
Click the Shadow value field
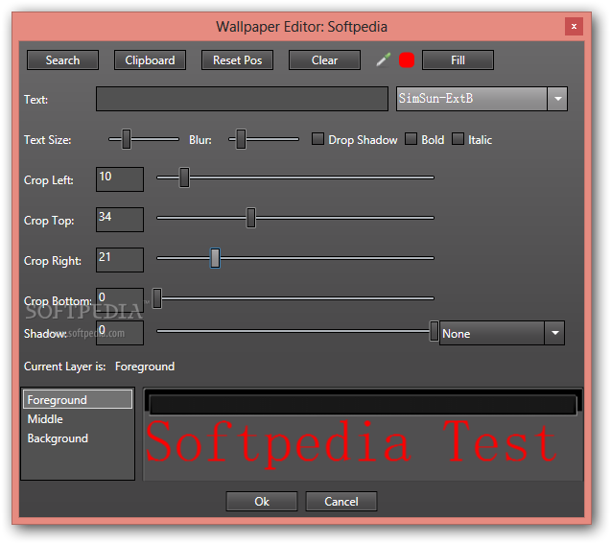click(120, 333)
